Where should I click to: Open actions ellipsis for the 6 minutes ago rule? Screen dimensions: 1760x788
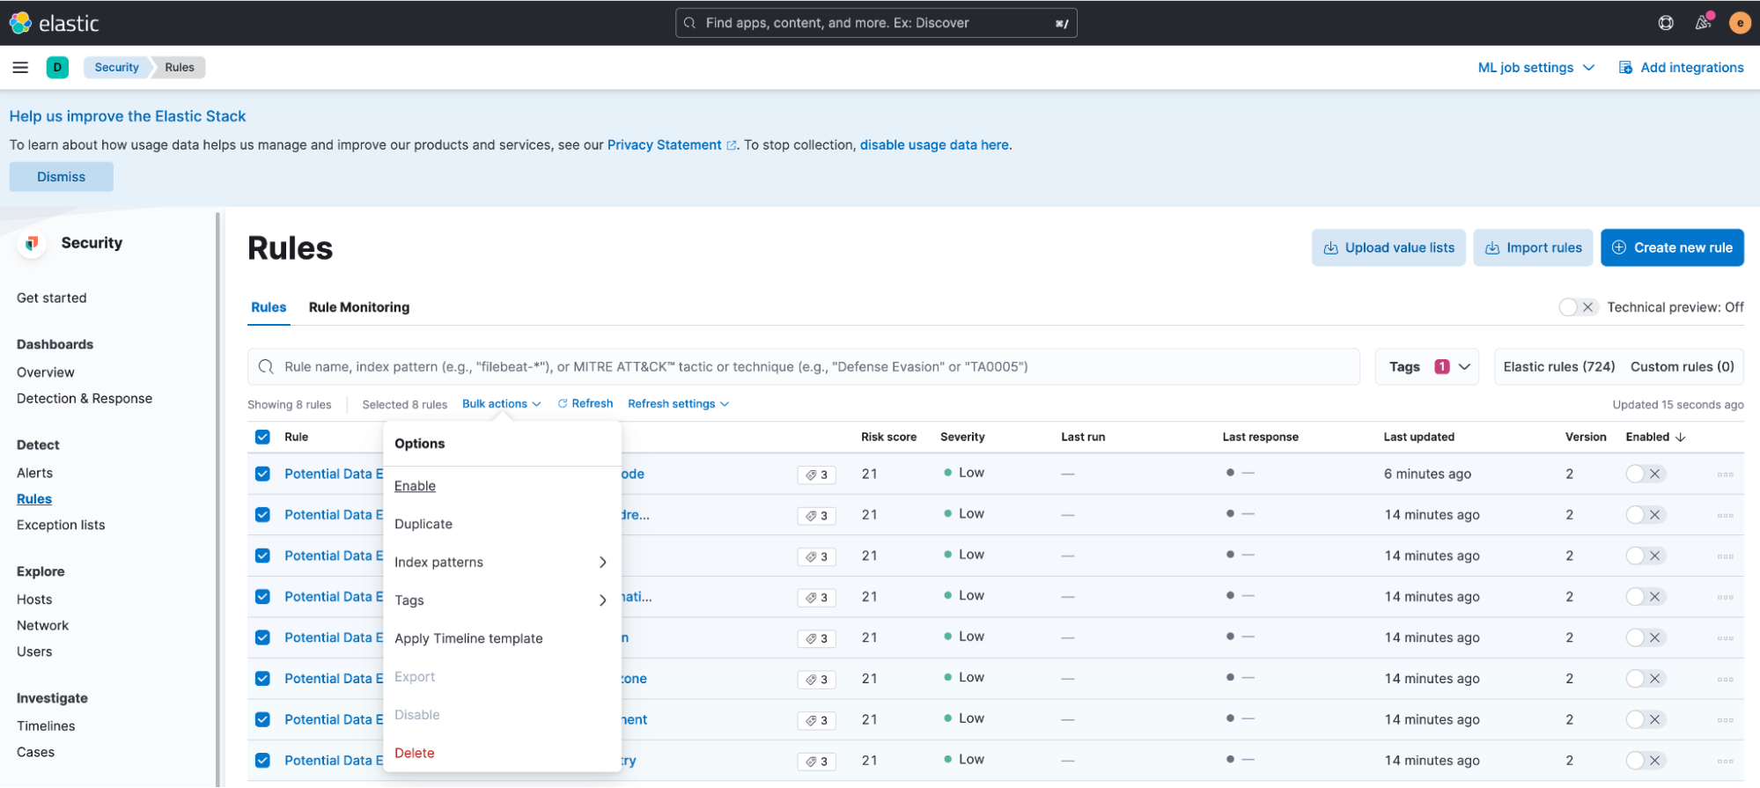point(1725,475)
